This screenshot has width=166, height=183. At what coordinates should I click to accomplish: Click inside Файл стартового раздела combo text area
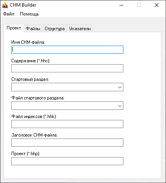(64, 106)
